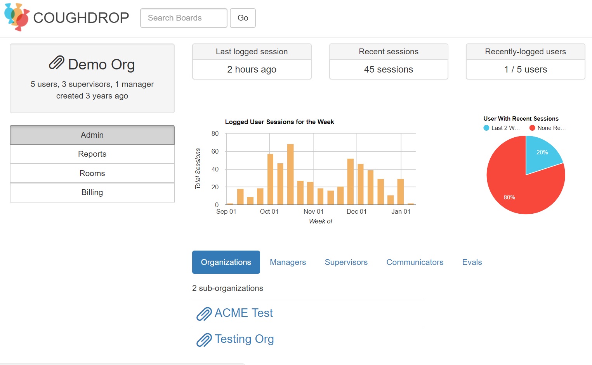The image size is (592, 365).
Task: Select the Admin sidebar item
Action: click(92, 135)
